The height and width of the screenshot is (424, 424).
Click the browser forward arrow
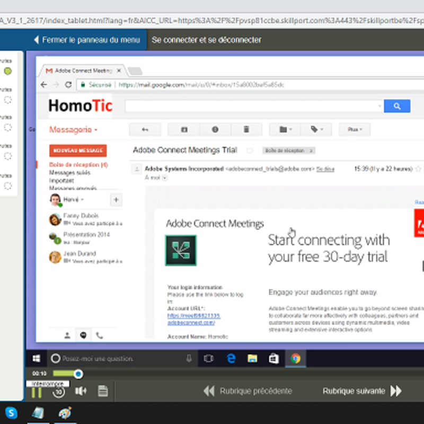pos(56,85)
